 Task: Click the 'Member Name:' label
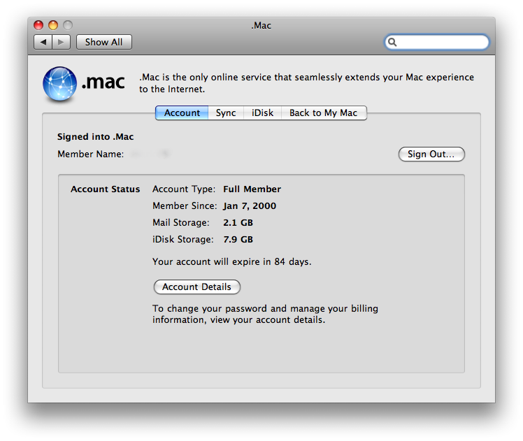90,154
